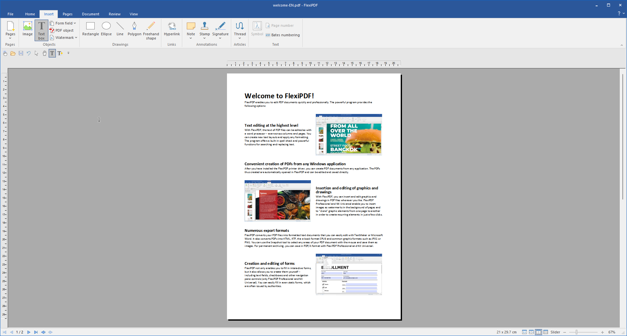
Task: Enable fit page width view mode
Action: [531, 332]
